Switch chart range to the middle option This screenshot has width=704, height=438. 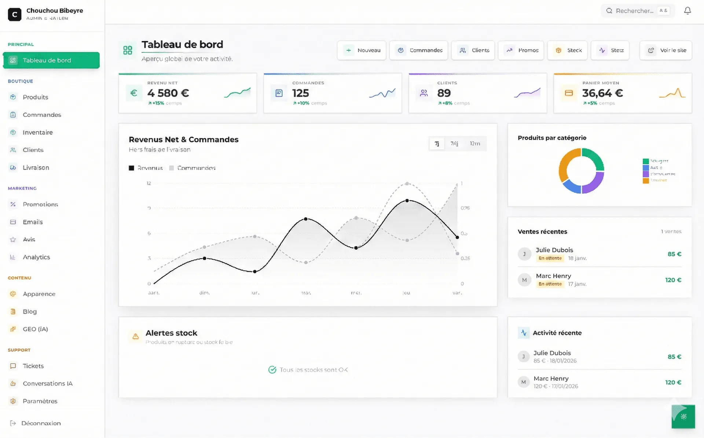click(x=454, y=143)
